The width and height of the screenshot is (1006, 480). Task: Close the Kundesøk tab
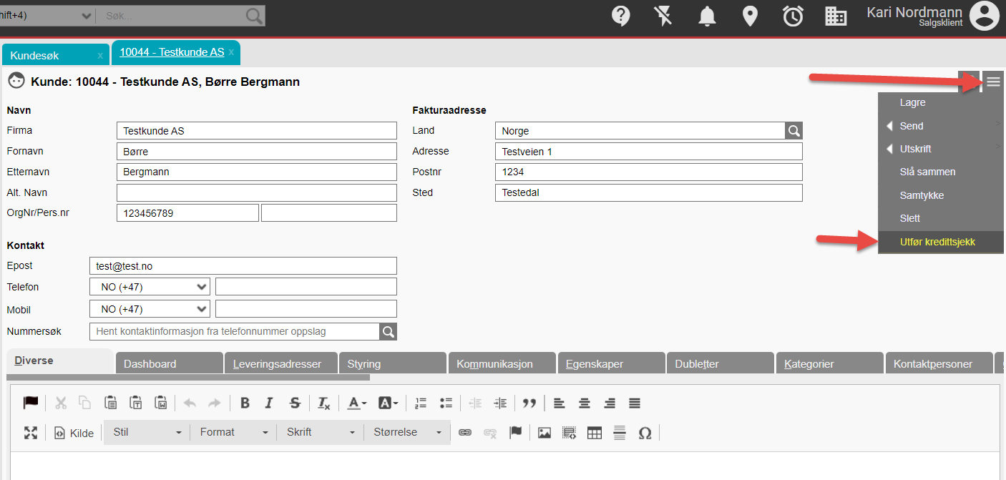100,55
